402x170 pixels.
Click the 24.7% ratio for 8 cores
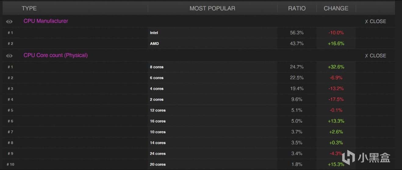click(x=297, y=67)
